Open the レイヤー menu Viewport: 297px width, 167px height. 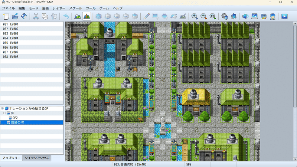[x=59, y=8]
